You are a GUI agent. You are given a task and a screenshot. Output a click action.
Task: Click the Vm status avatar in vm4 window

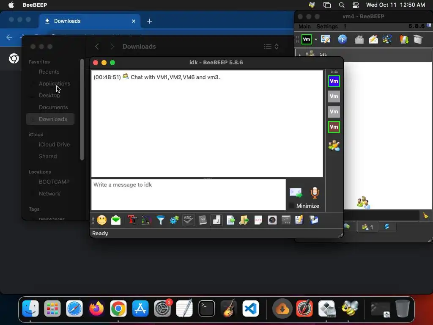tap(307, 39)
